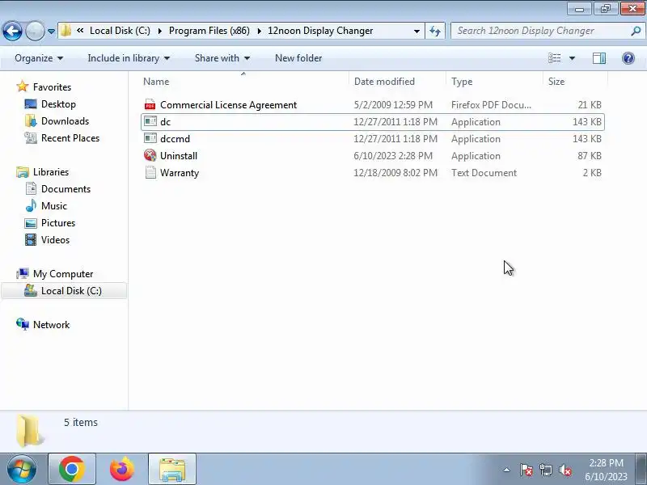Image resolution: width=647 pixels, height=485 pixels.
Task: Open the Share with menu
Action: (x=222, y=58)
